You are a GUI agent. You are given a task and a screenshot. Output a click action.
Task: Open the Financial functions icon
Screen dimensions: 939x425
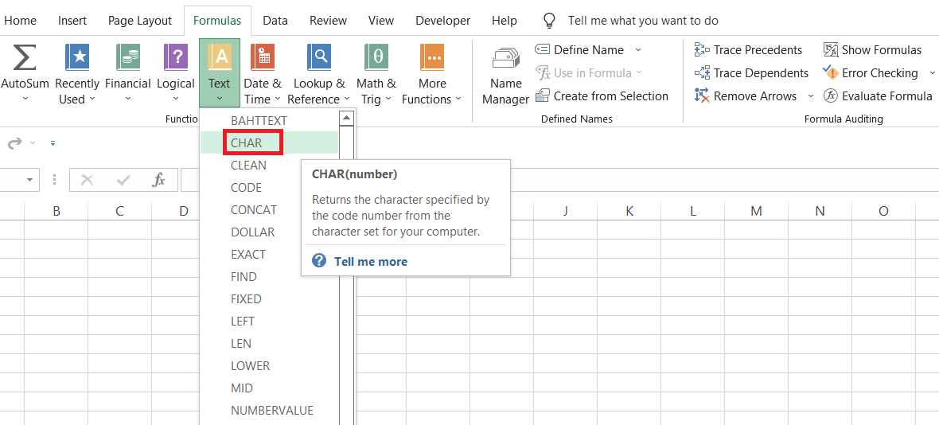[128, 58]
